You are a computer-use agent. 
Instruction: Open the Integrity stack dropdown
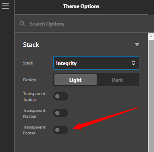[96, 63]
